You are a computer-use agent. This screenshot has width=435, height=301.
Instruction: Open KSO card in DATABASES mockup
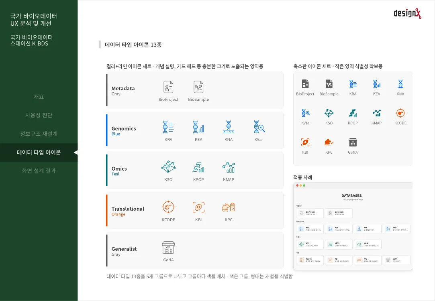(310, 244)
